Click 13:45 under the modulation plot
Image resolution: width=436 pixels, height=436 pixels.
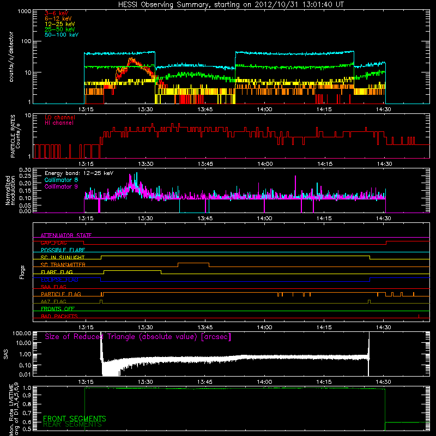[205, 219]
